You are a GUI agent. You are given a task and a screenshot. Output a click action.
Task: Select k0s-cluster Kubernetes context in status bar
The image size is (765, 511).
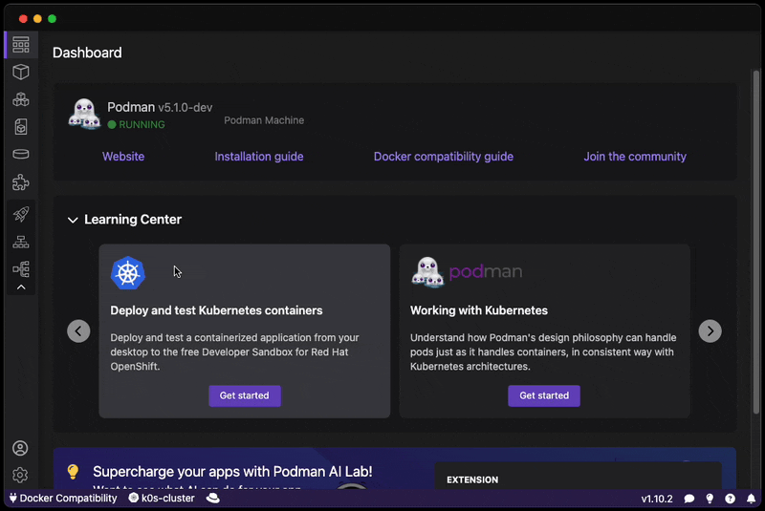(x=162, y=499)
